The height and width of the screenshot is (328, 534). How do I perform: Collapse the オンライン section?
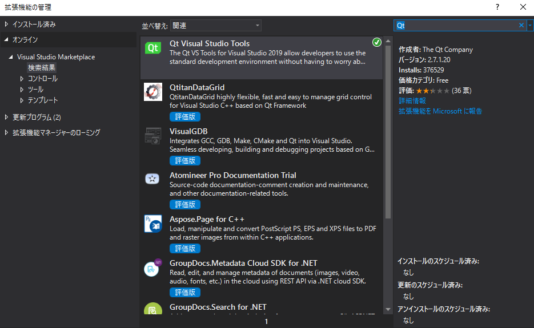pos(6,39)
